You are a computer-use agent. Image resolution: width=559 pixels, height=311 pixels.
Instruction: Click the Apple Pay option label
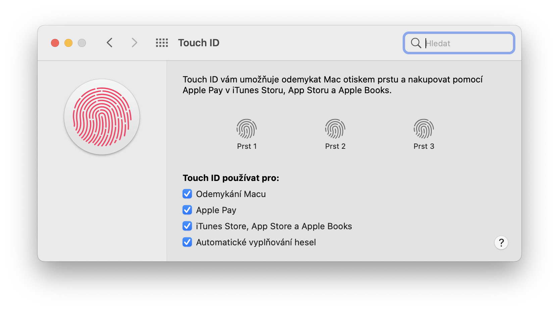tap(216, 210)
